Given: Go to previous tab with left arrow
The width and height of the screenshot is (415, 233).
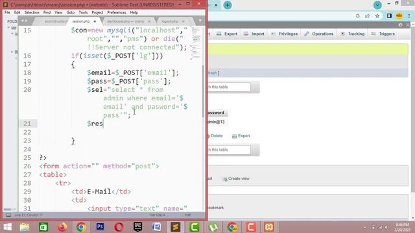Looking at the screenshot, I should (x=23, y=21).
